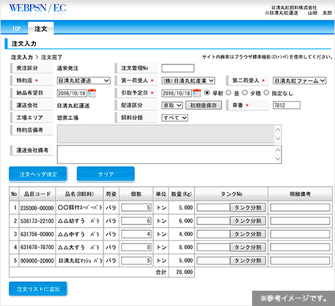Screen dimensions: 335x306
Task: Click the user name 山田 太郎
Action: point(320,13)
